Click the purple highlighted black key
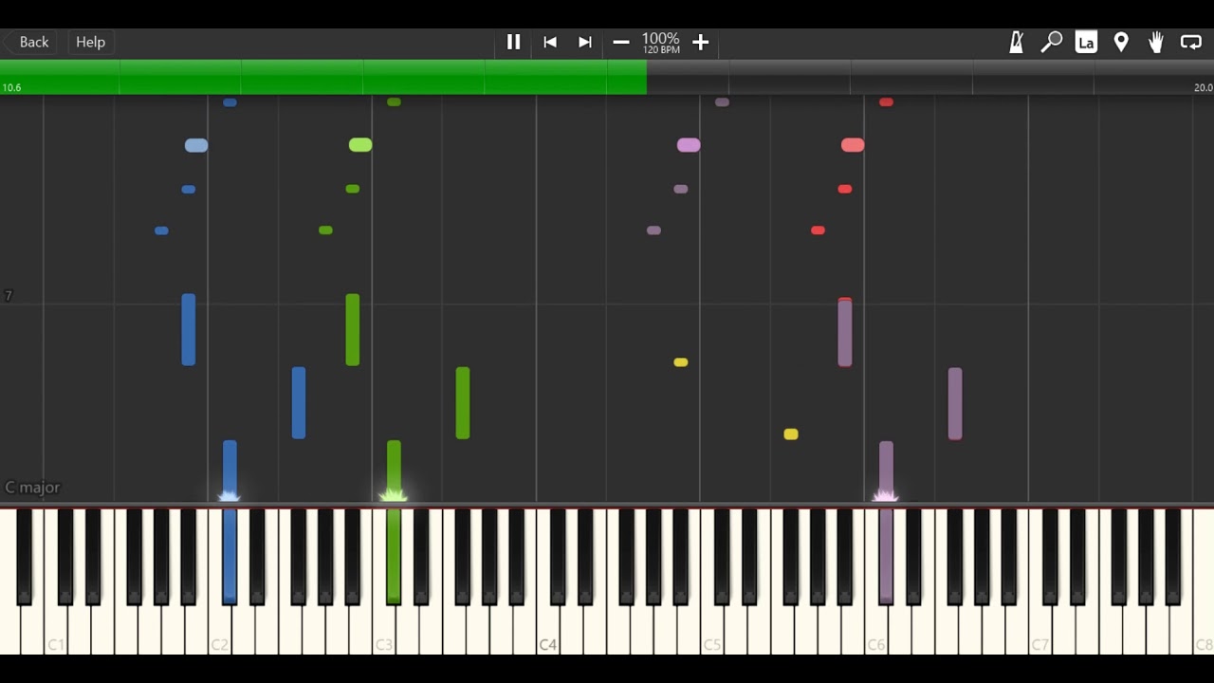 tap(886, 556)
